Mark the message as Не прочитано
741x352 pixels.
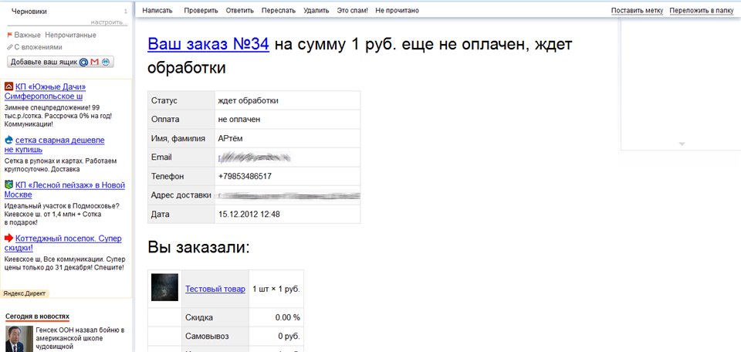397,10
